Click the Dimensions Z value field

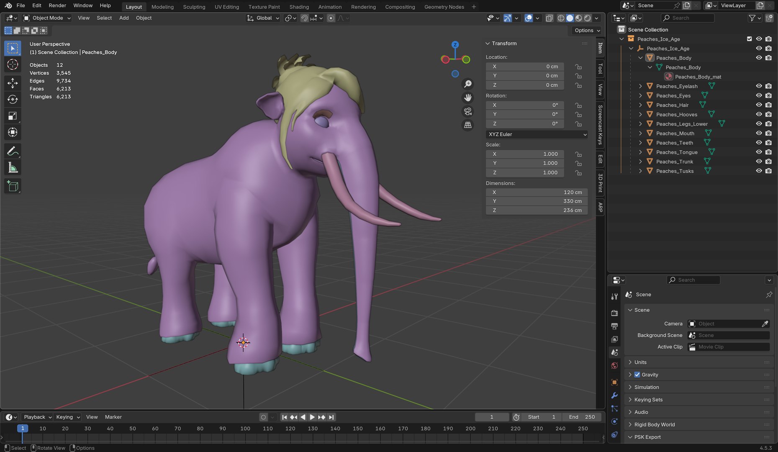coord(537,210)
